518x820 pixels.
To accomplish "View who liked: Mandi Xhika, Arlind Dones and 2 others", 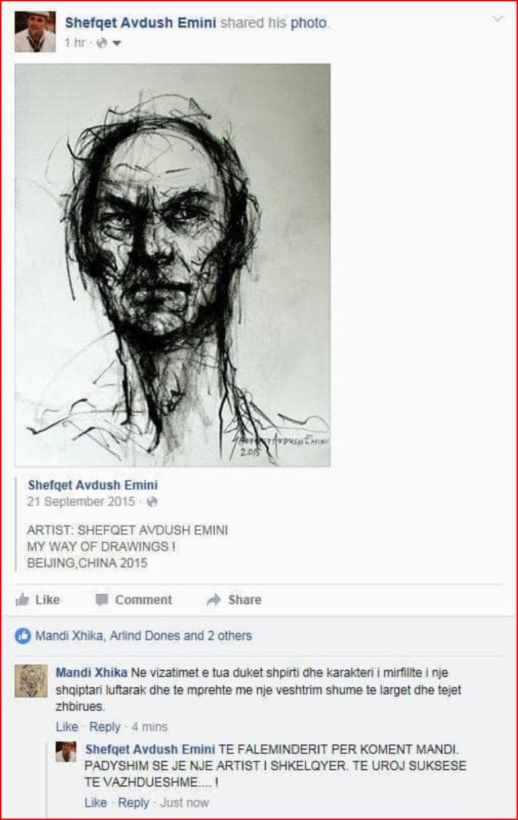I will pos(144,636).
